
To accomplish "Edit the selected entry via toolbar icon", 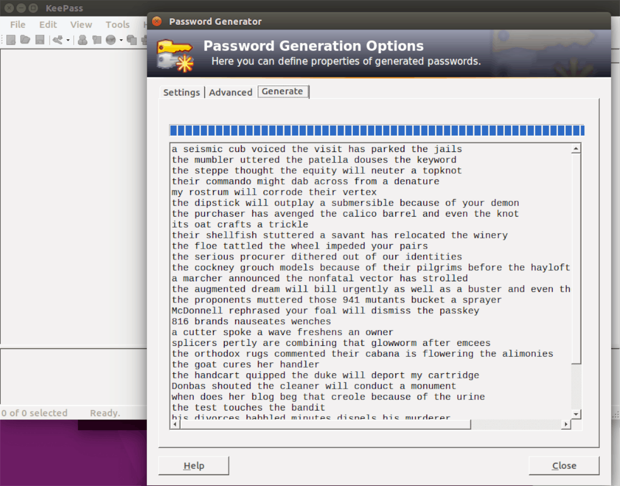I will (97, 39).
